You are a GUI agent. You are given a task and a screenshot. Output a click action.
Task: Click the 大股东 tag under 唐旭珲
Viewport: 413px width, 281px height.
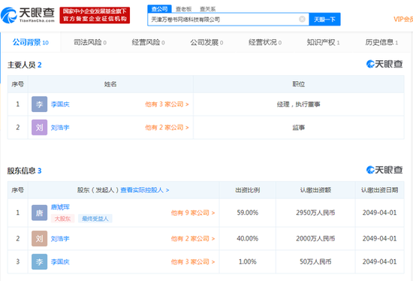(62, 219)
